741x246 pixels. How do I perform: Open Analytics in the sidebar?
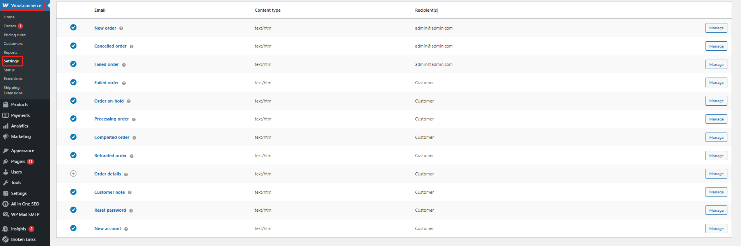coord(19,126)
